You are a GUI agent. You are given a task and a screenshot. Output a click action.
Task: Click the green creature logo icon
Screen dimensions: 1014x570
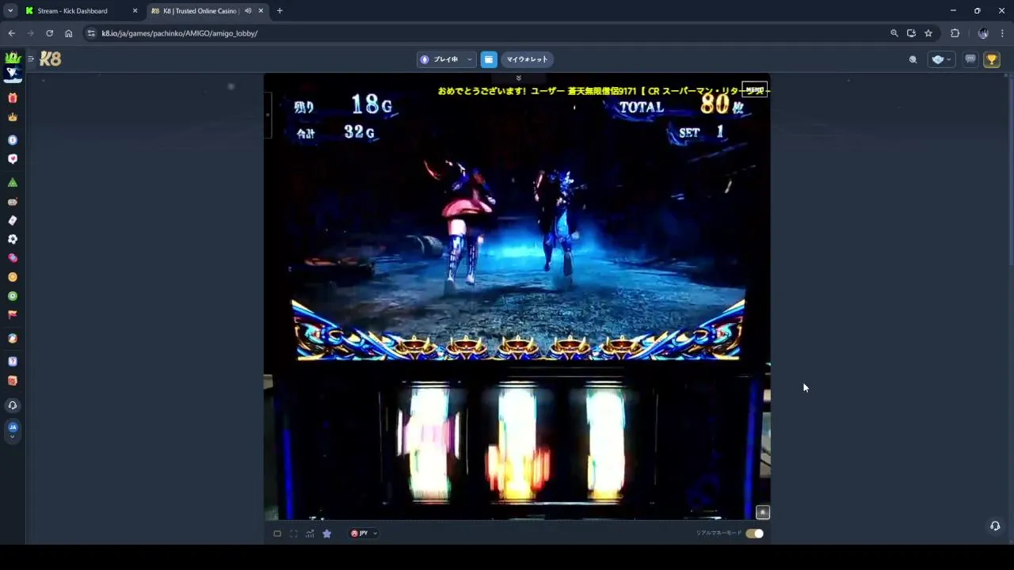12,59
